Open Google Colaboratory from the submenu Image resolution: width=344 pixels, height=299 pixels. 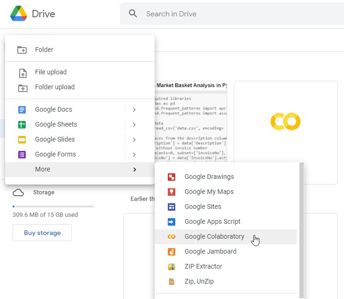[214, 236]
